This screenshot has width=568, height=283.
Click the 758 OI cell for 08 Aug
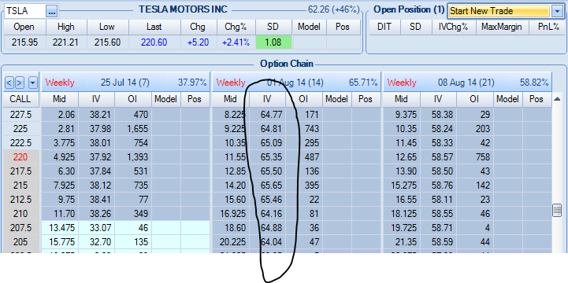475,157
